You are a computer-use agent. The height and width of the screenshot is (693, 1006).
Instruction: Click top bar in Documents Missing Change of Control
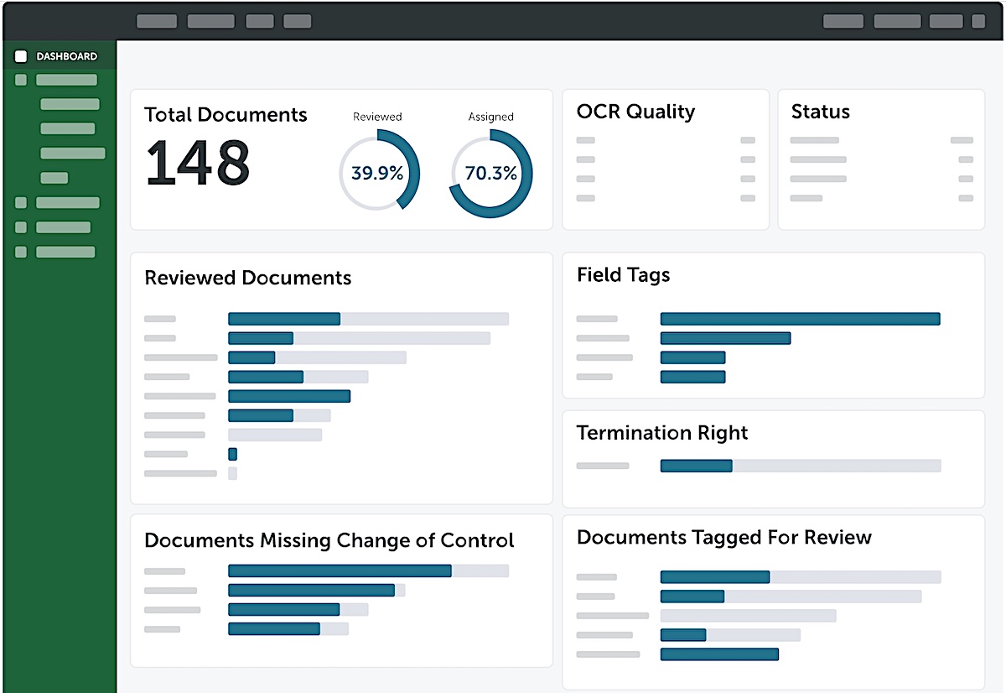pos(369,571)
